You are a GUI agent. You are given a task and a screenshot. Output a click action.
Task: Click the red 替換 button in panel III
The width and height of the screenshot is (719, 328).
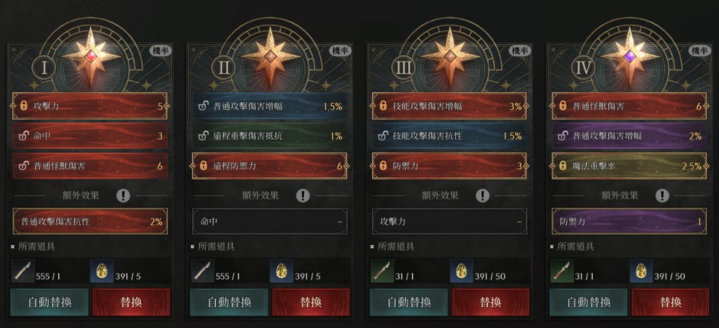490,302
